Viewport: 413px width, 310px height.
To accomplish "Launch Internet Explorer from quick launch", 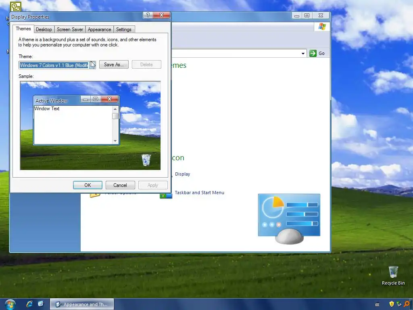I will [x=29, y=304].
